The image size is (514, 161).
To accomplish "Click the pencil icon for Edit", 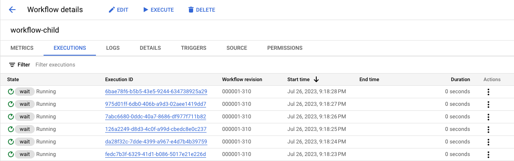I will click(x=112, y=10).
